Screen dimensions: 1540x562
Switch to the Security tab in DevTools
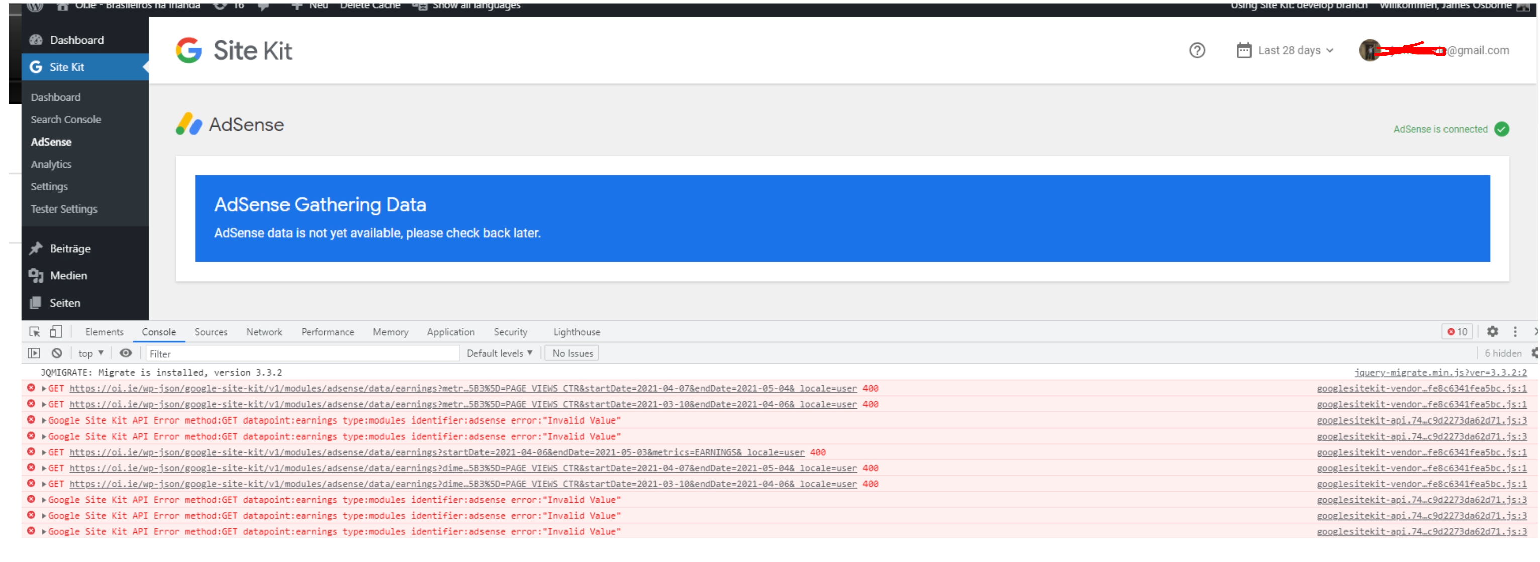[x=510, y=332]
